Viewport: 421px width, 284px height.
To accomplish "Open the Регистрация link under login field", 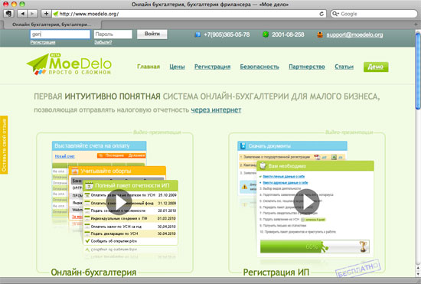I will [43, 42].
